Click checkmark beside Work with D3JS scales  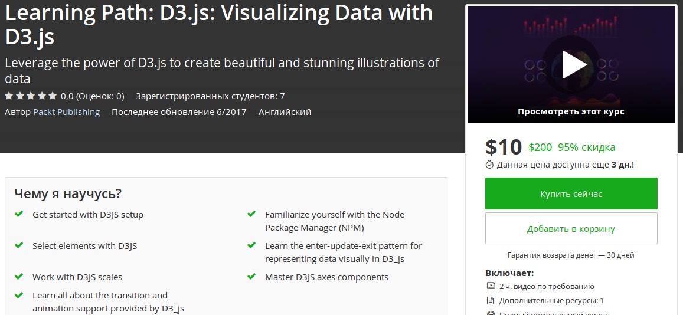19,277
